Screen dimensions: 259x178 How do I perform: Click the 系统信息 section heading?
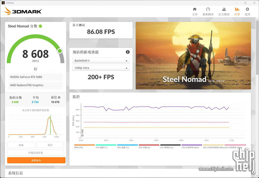pyautogui.click(x=16, y=173)
